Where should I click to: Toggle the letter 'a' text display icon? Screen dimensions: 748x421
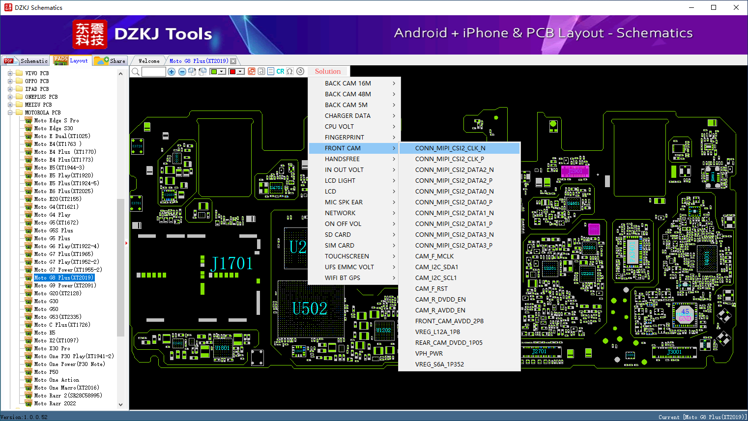[261, 71]
